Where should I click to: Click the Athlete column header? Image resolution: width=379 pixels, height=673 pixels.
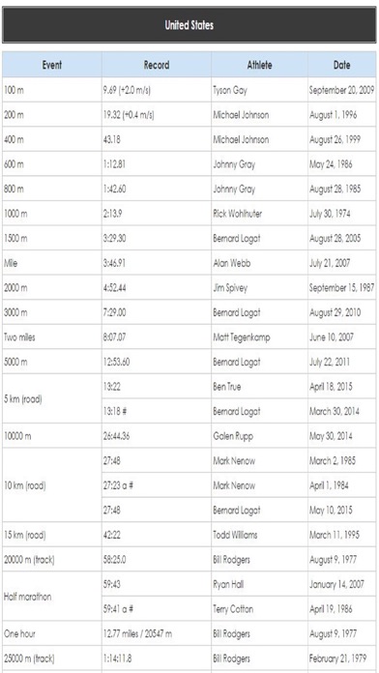259,65
